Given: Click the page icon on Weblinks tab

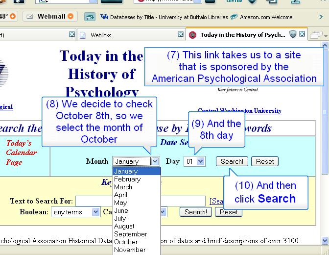Looking at the screenshot, I should point(83,35).
